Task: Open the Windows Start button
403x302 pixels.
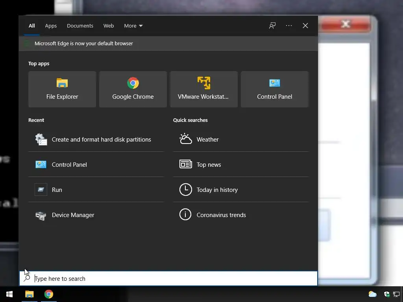Action: (9, 294)
